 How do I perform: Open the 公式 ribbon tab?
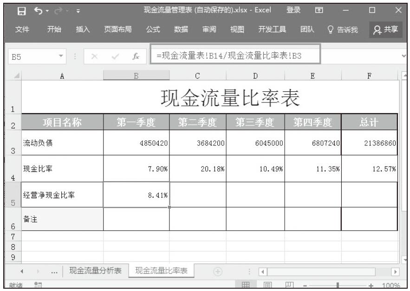(153, 30)
